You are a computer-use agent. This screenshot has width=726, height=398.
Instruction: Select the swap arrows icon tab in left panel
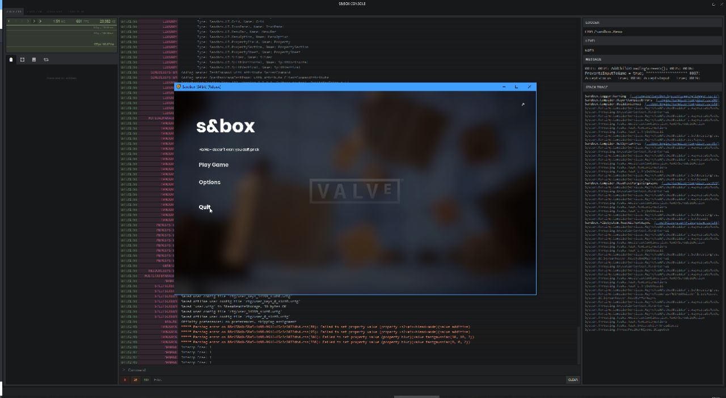coord(46,60)
